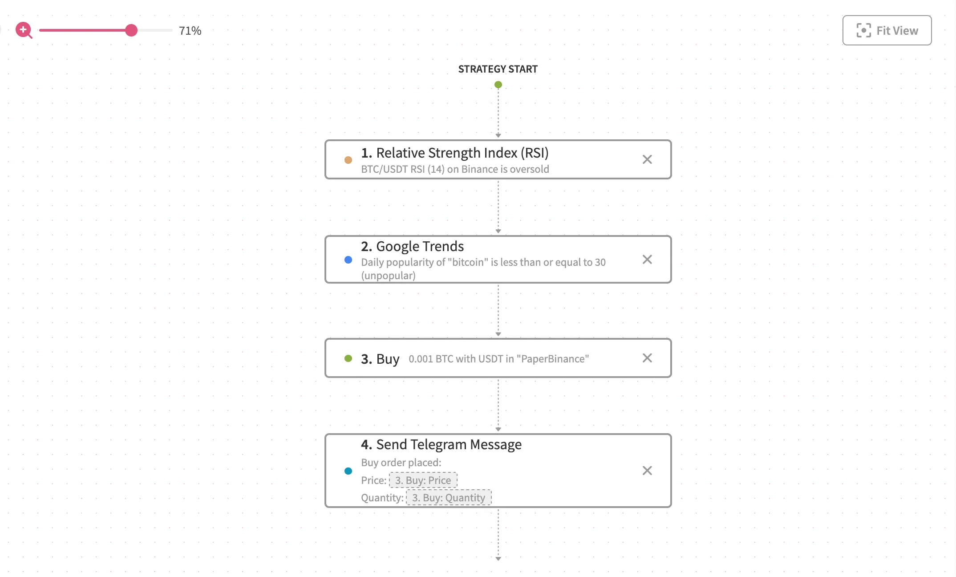Click the zoom-in magnifier icon
This screenshot has height=577, width=956.
tap(24, 30)
